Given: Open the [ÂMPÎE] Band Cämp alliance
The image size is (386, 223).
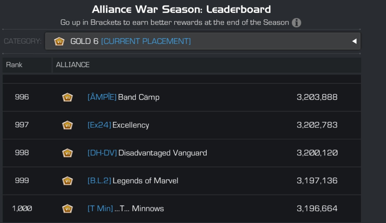Looking at the screenshot, I should click(x=123, y=97).
